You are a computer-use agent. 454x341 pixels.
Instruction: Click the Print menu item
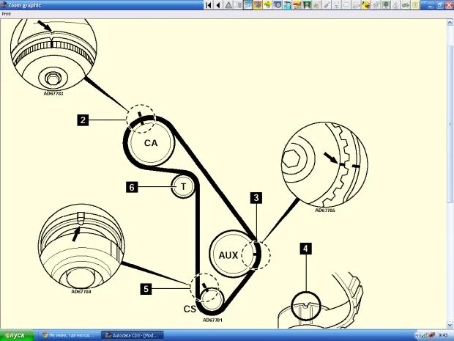click(6, 13)
